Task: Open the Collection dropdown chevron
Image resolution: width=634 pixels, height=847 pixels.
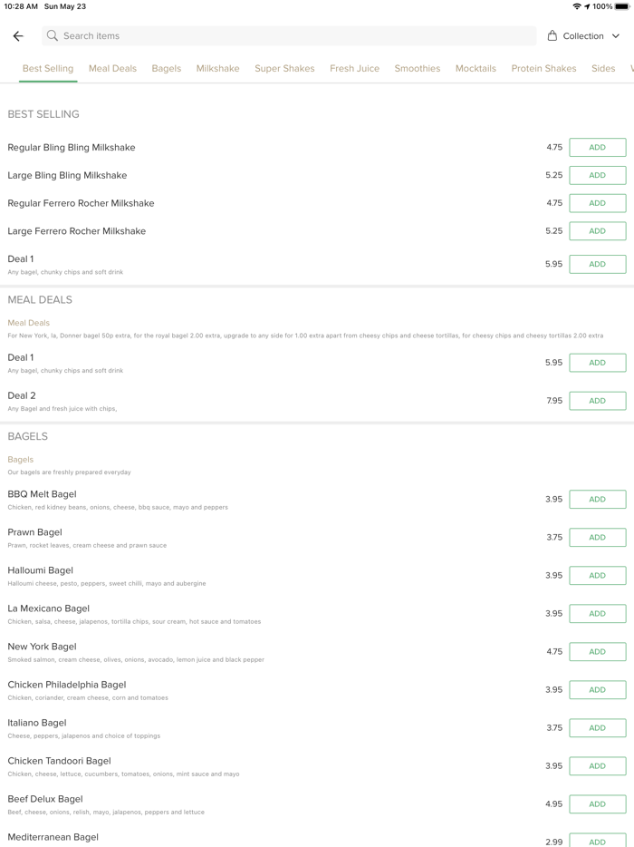Action: point(616,36)
